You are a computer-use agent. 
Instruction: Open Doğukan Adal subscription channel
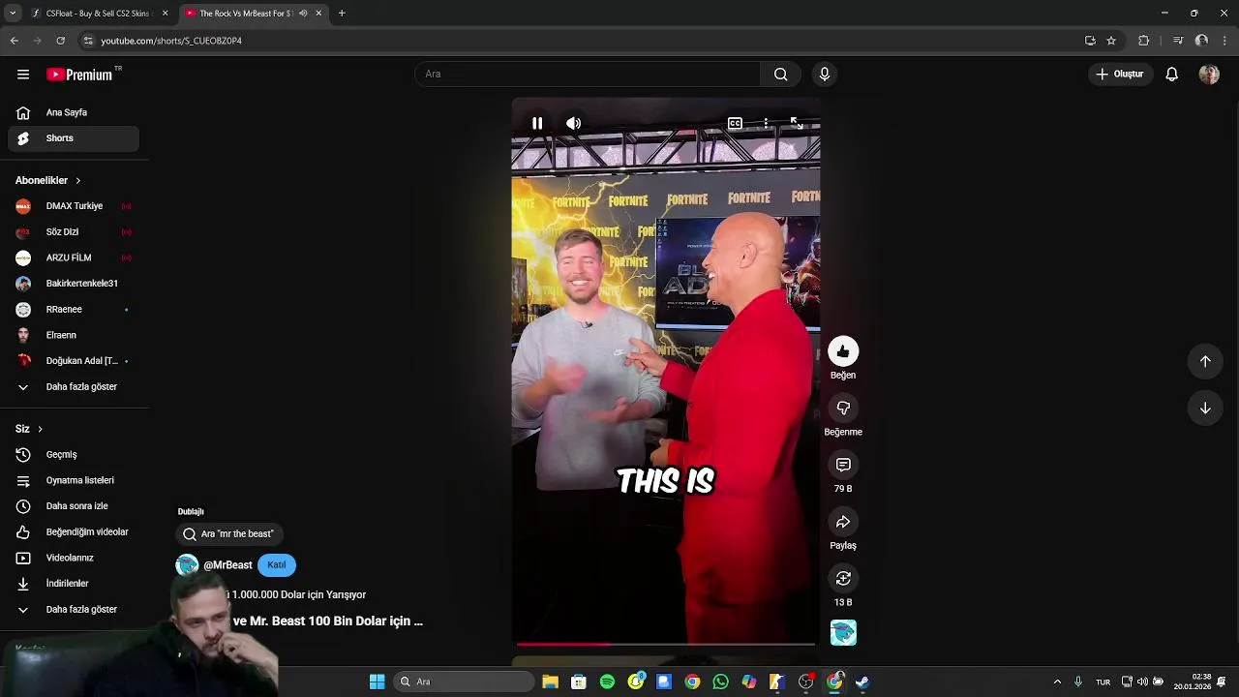[x=74, y=361]
